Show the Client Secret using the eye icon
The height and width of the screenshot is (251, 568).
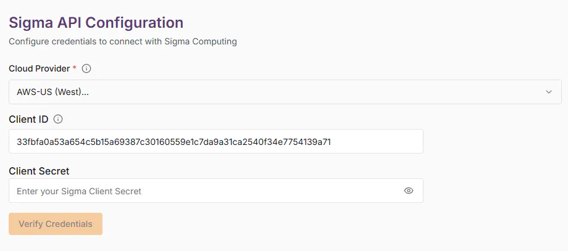click(x=409, y=191)
